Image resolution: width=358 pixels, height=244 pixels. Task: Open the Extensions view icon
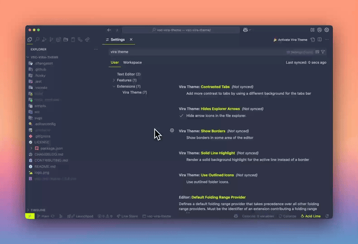coord(58,40)
